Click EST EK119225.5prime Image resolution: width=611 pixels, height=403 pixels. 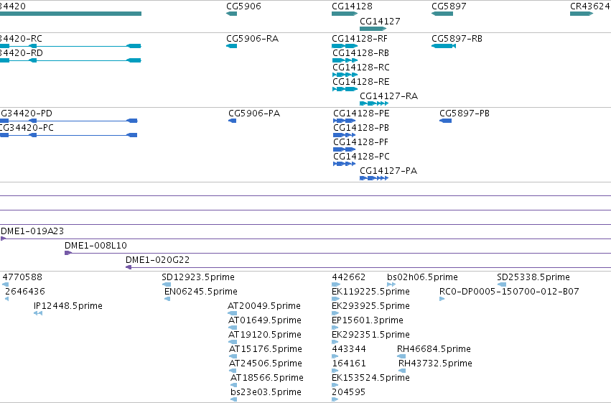pos(335,299)
